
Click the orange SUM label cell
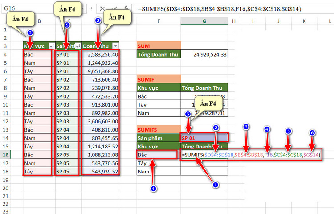click(x=159, y=46)
